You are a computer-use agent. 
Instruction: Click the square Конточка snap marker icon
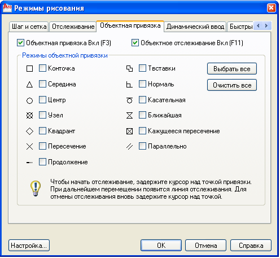[x=29, y=69]
